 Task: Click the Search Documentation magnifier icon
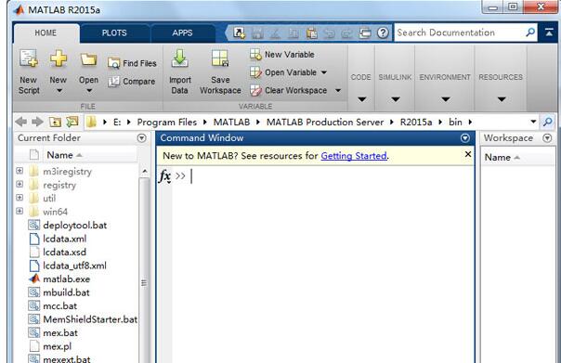(x=530, y=32)
